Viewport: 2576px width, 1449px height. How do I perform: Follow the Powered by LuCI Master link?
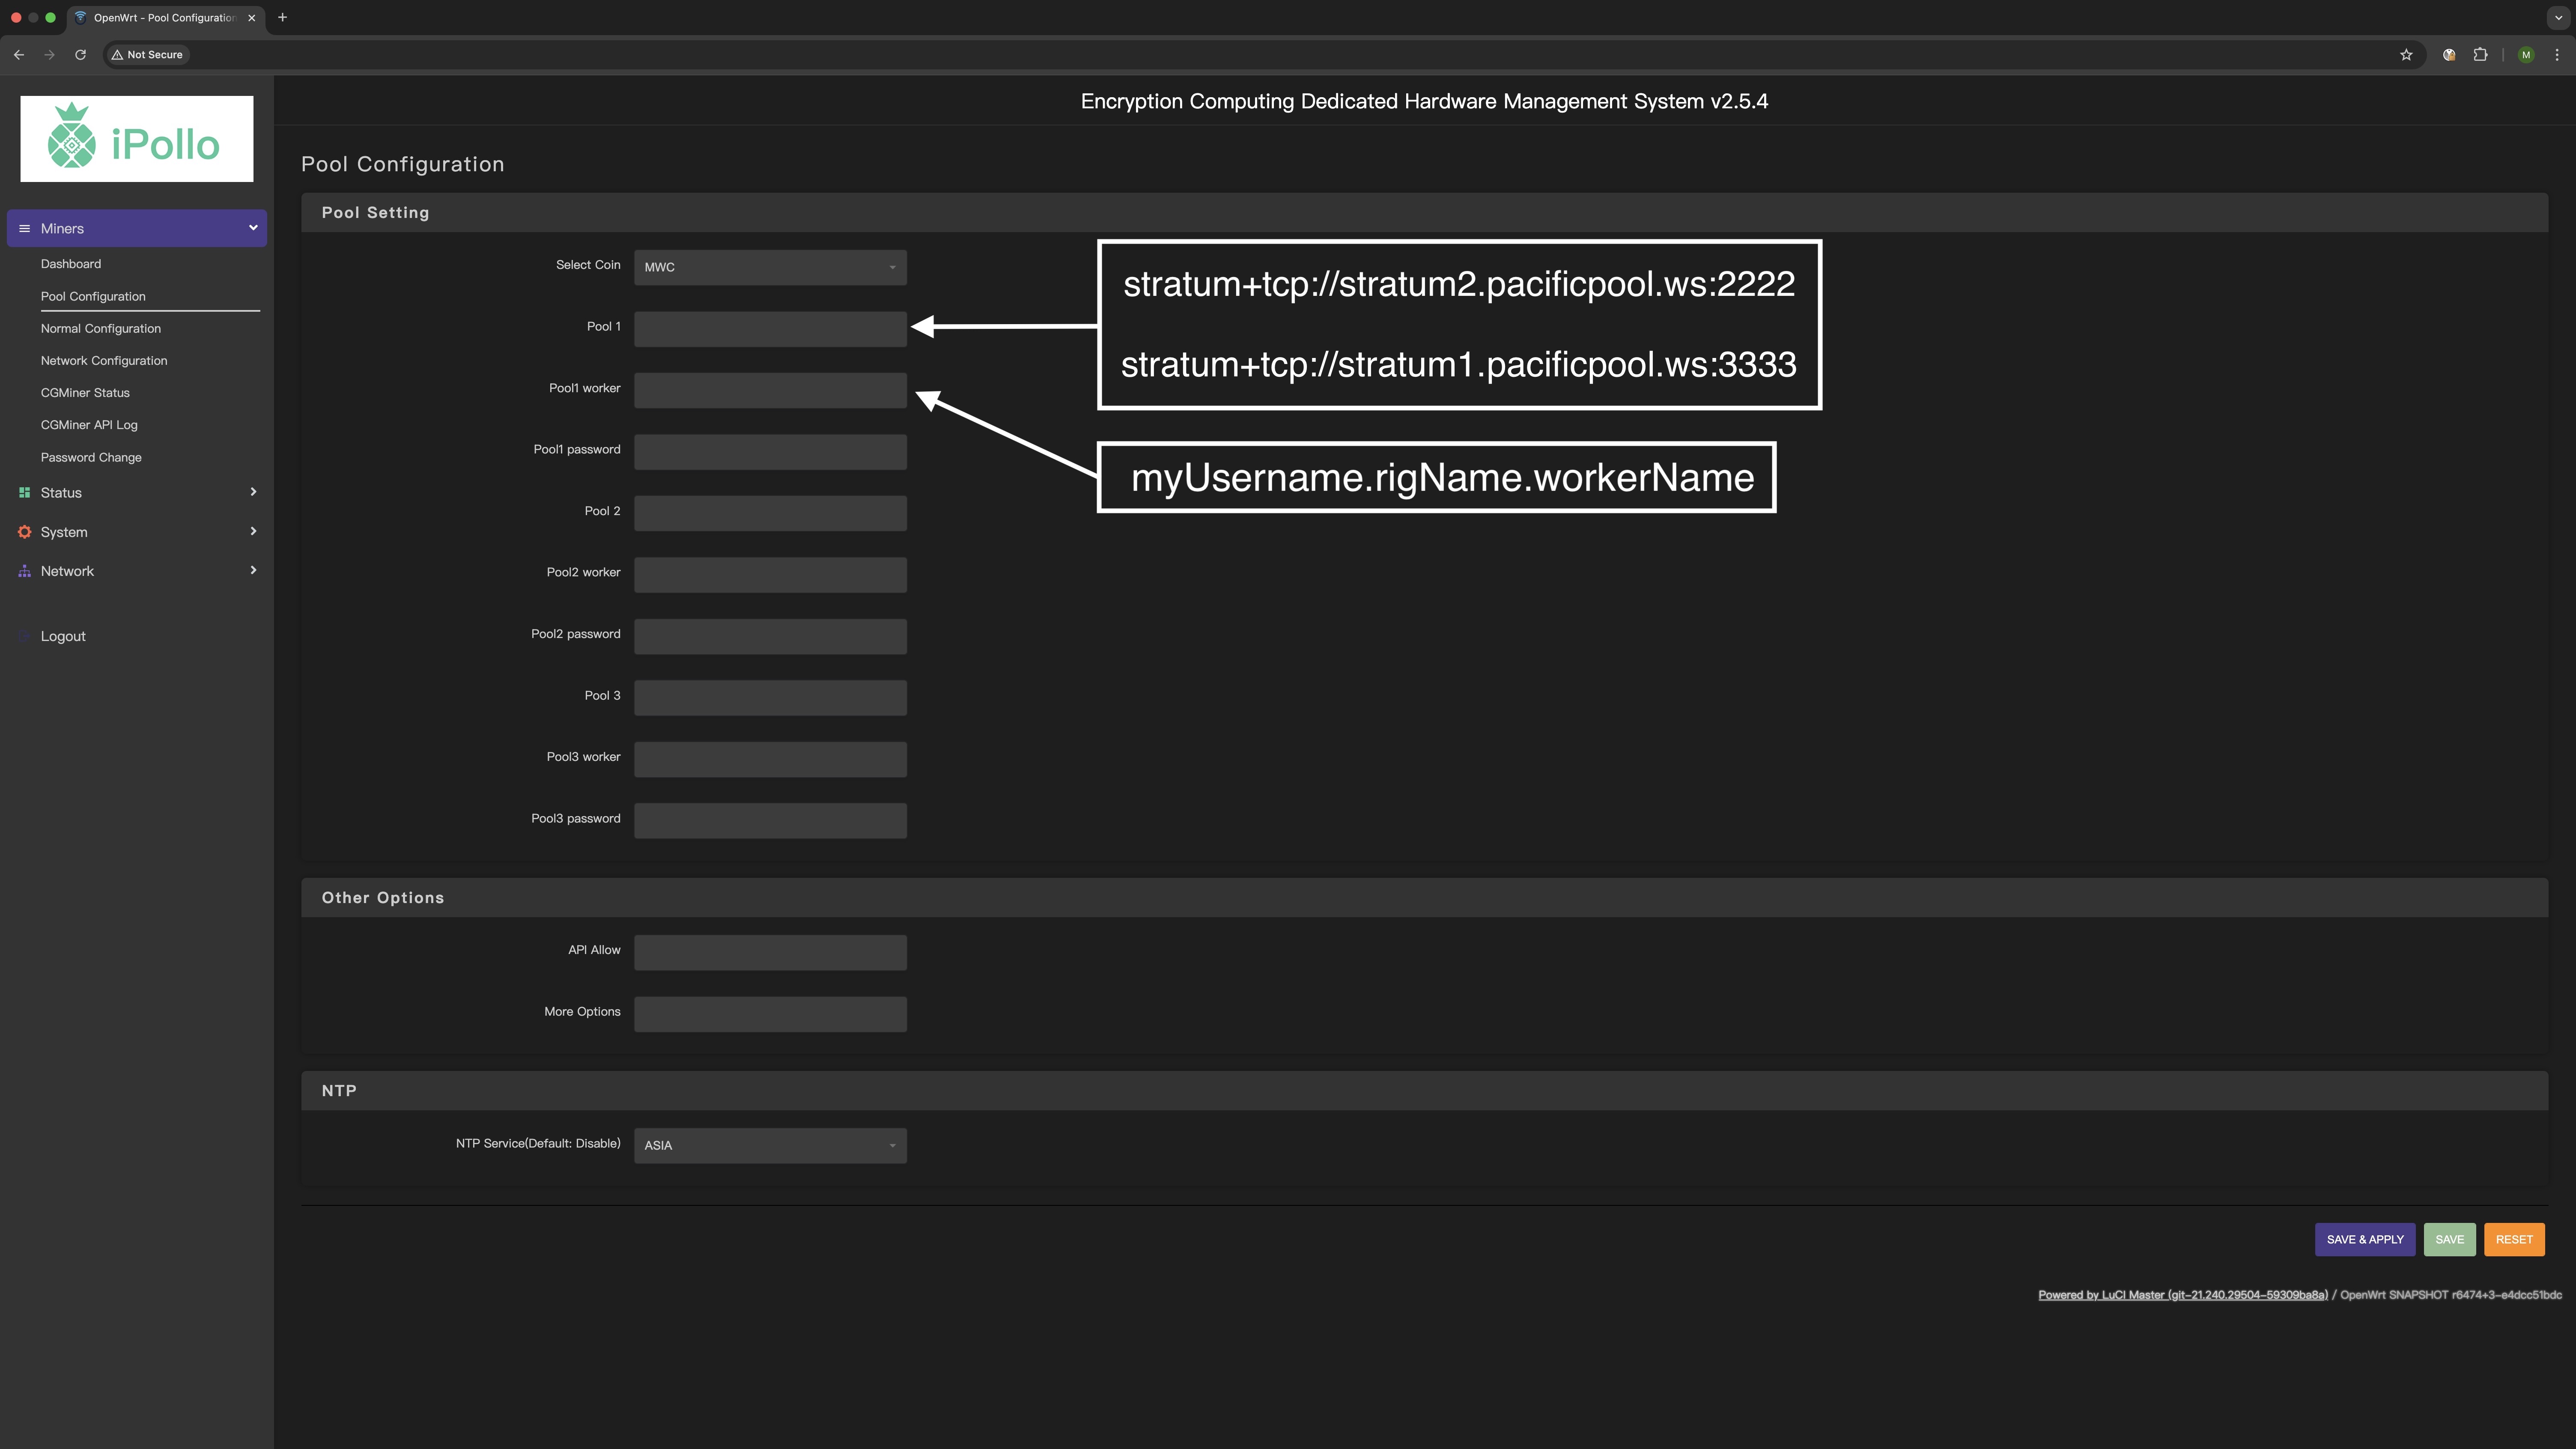click(2182, 1295)
